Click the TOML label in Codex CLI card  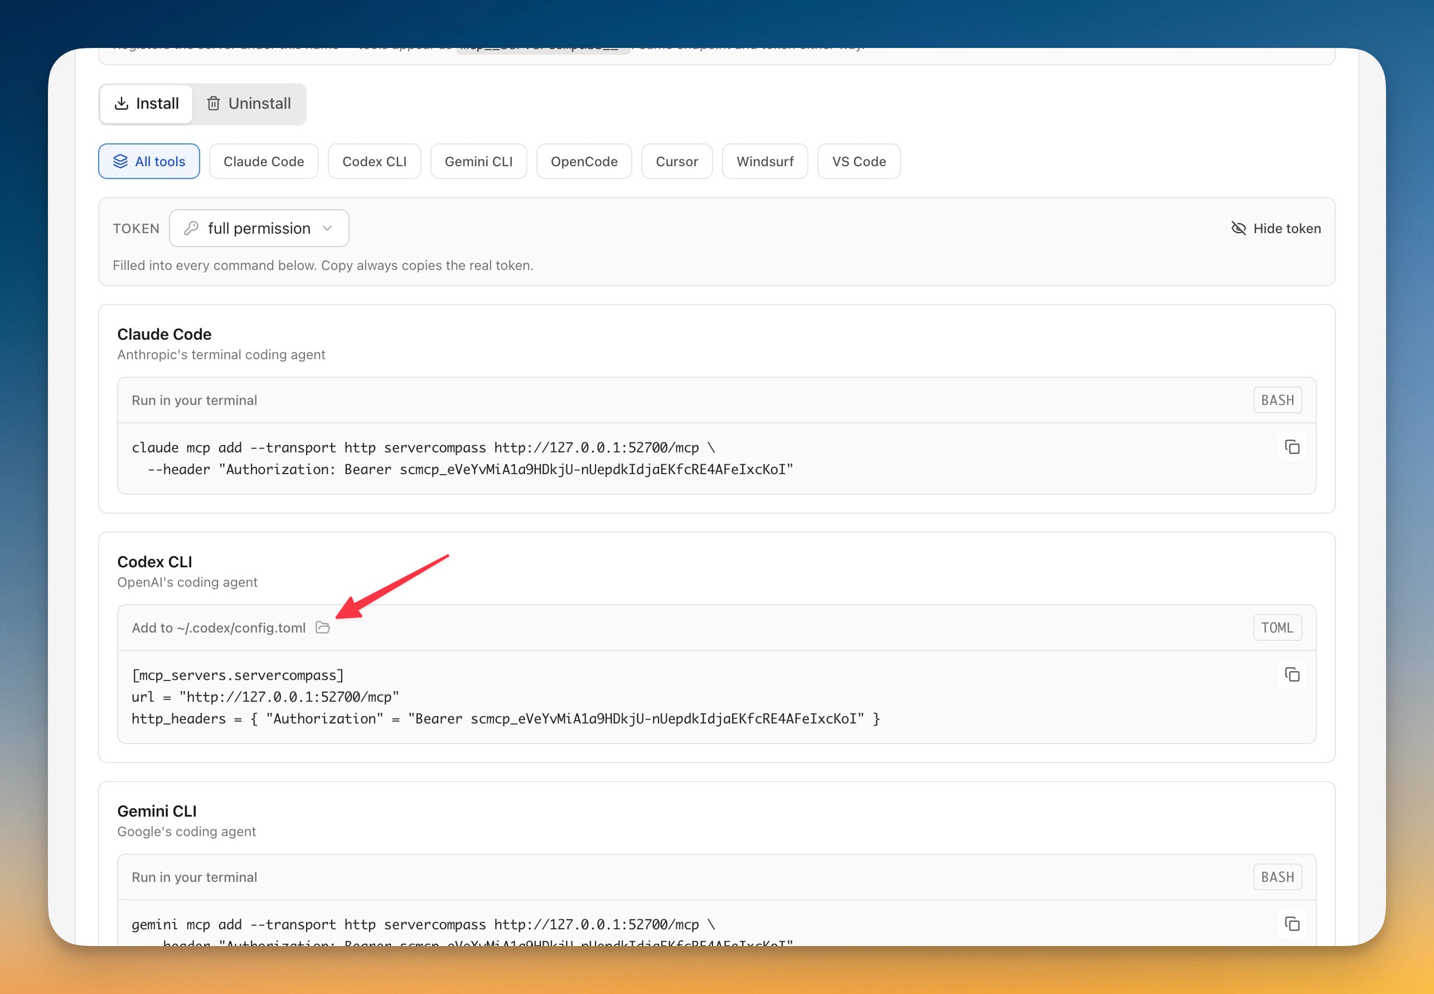coord(1277,628)
